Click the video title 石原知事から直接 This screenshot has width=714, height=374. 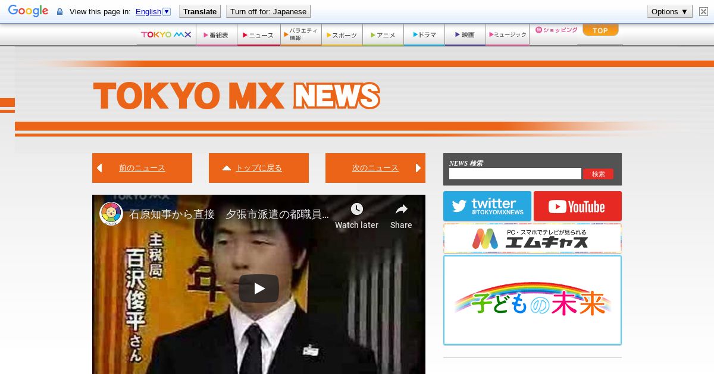(229, 214)
